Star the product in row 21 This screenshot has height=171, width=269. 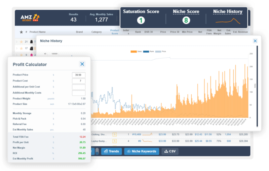point(22,42)
